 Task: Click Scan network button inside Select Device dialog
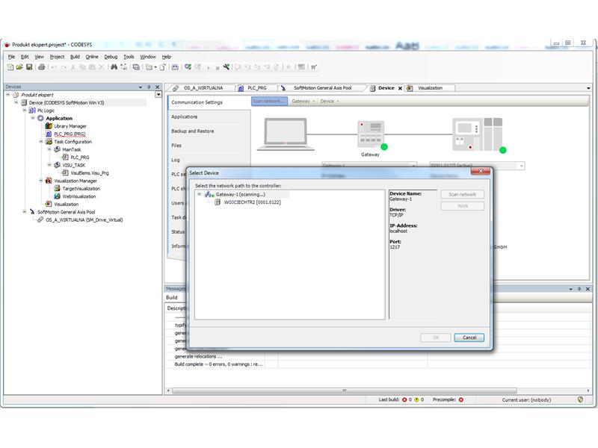(x=463, y=194)
